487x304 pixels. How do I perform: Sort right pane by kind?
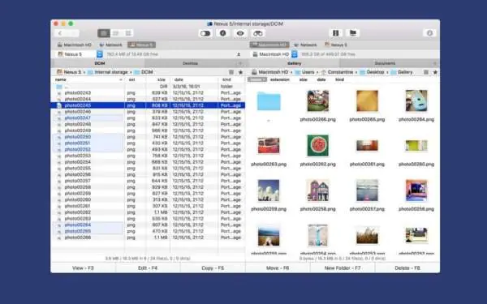pyautogui.click(x=339, y=79)
